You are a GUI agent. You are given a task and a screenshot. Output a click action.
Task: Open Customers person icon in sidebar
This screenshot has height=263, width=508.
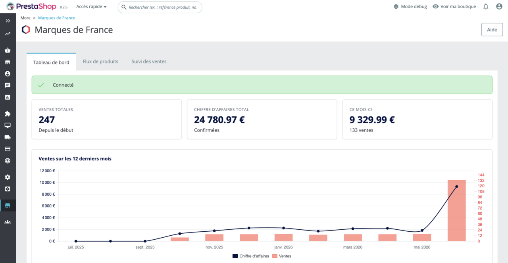[8, 74]
